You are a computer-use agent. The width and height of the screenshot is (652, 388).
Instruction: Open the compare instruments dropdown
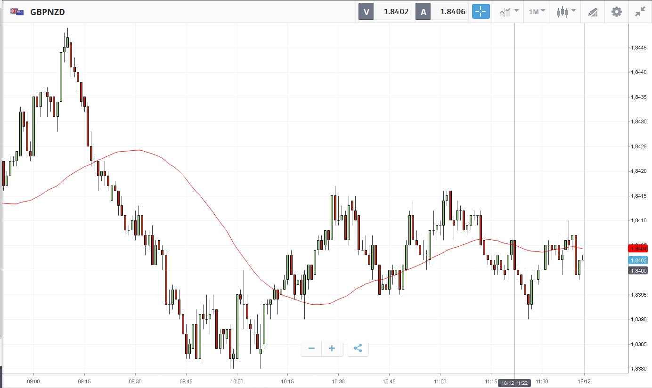509,12
